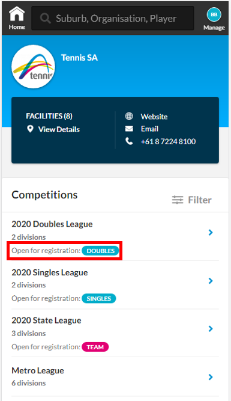
Task: Open the Website link
Action: (x=154, y=117)
